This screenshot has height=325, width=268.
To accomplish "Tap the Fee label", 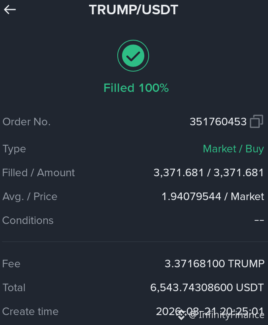I will [x=11, y=264].
